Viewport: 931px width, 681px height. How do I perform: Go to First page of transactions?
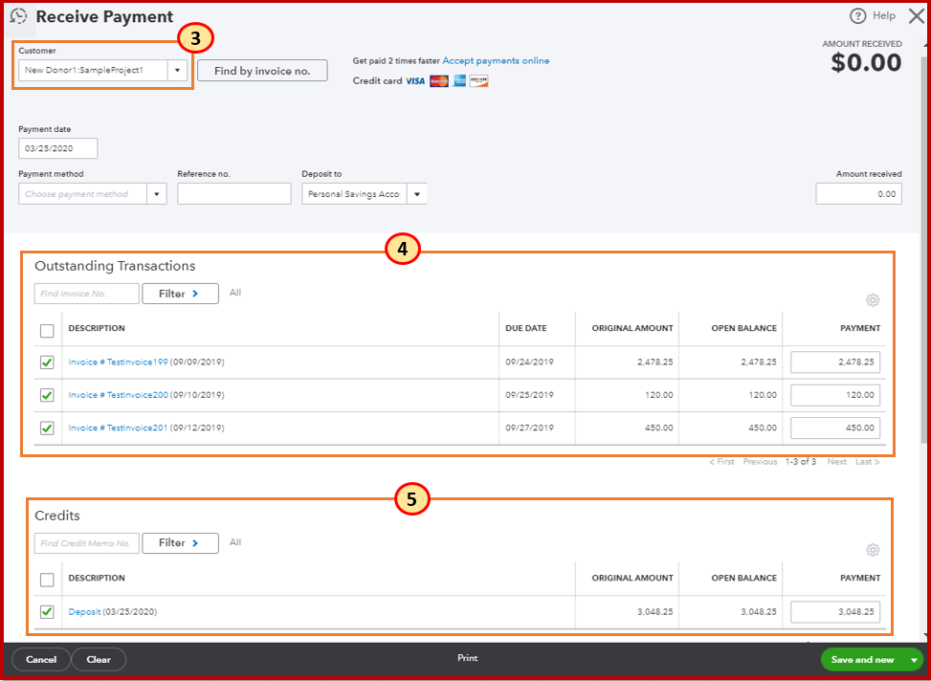(x=721, y=462)
